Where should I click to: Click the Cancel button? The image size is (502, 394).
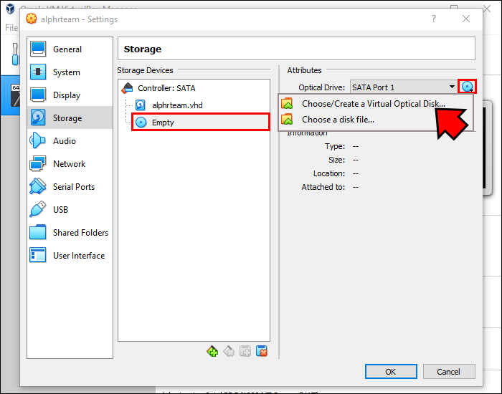click(x=449, y=372)
